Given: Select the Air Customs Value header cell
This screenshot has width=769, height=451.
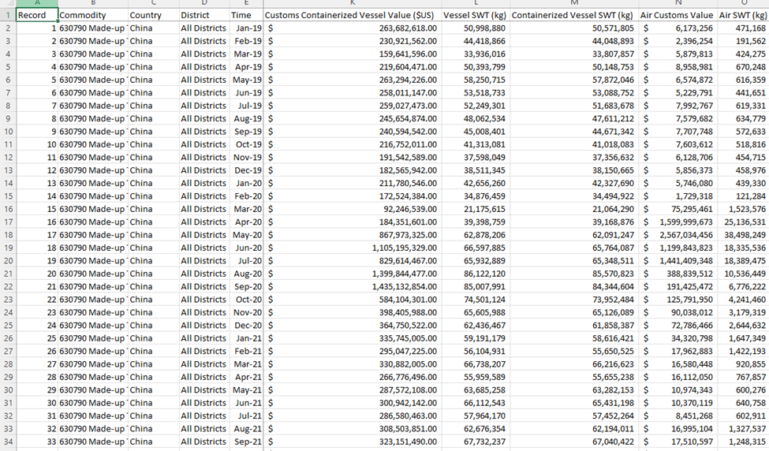Looking at the screenshot, I should point(678,15).
